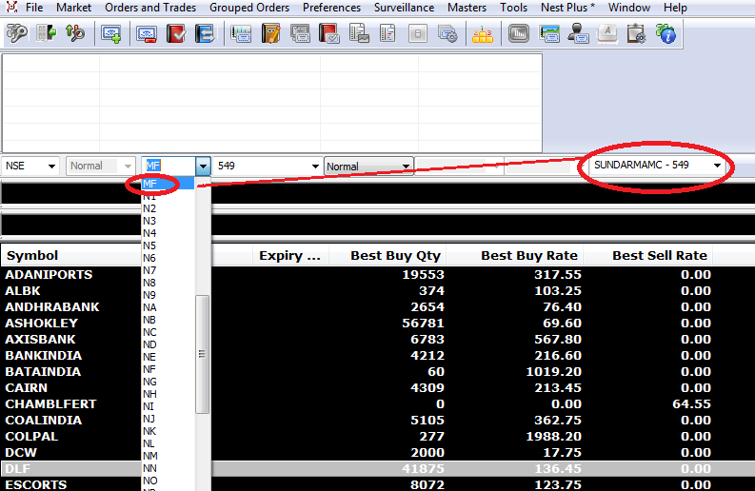Select MF from the dropdown list
This screenshot has width=755, height=491.
150,184
